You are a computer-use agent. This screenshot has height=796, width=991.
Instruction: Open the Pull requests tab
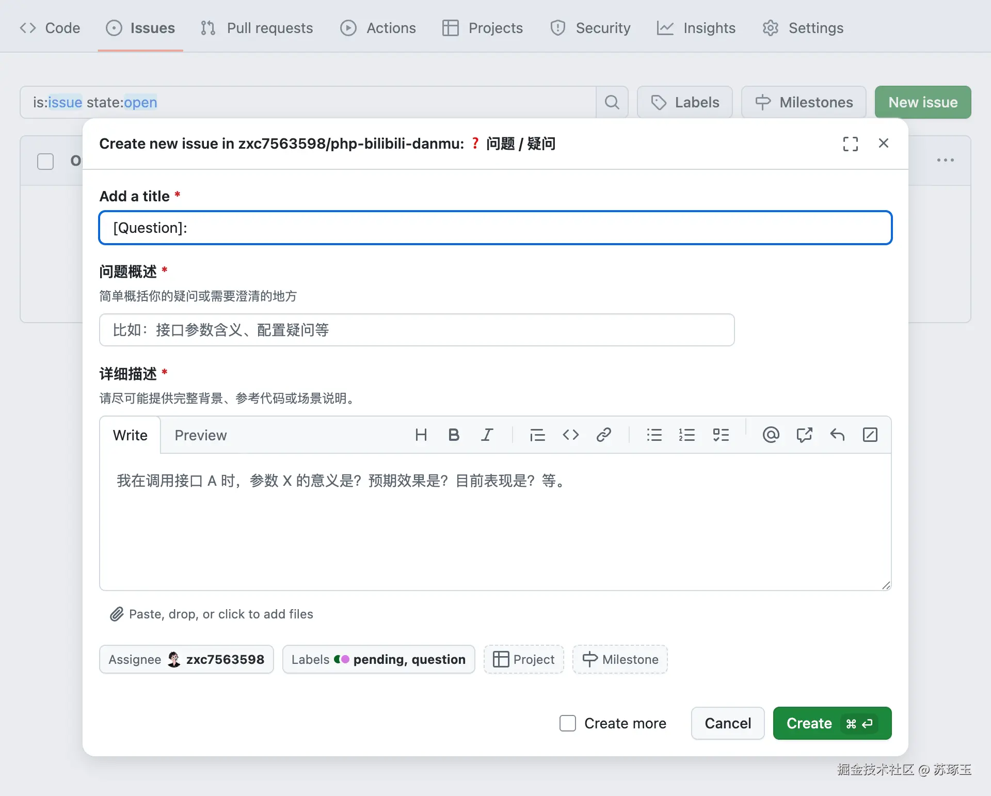(x=257, y=28)
